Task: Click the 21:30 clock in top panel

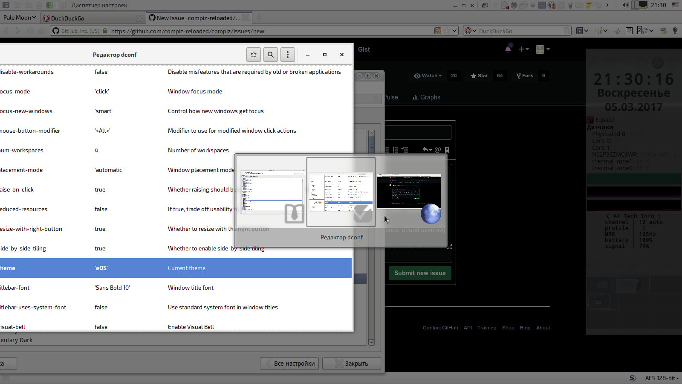Action: pos(659,5)
